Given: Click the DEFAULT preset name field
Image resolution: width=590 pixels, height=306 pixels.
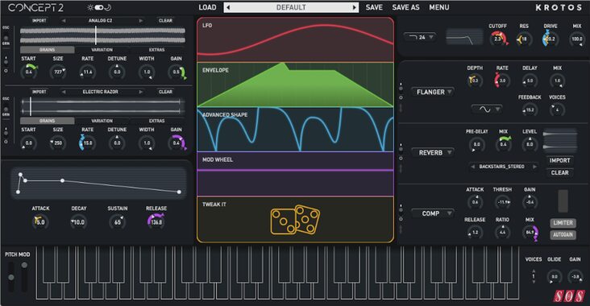Looking at the screenshot, I should coord(291,7).
